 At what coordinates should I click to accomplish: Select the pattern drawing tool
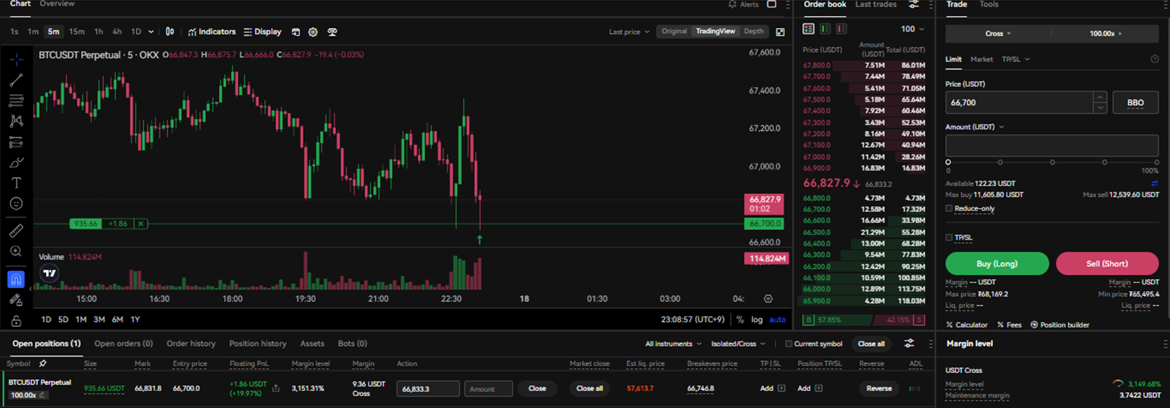pos(16,121)
